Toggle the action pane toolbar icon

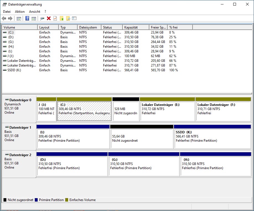click(x=34, y=19)
